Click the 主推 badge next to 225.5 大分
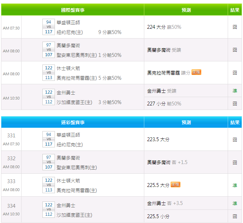243x223 pixels. (x=176, y=185)
